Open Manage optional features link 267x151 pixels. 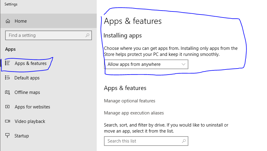tap(130, 101)
